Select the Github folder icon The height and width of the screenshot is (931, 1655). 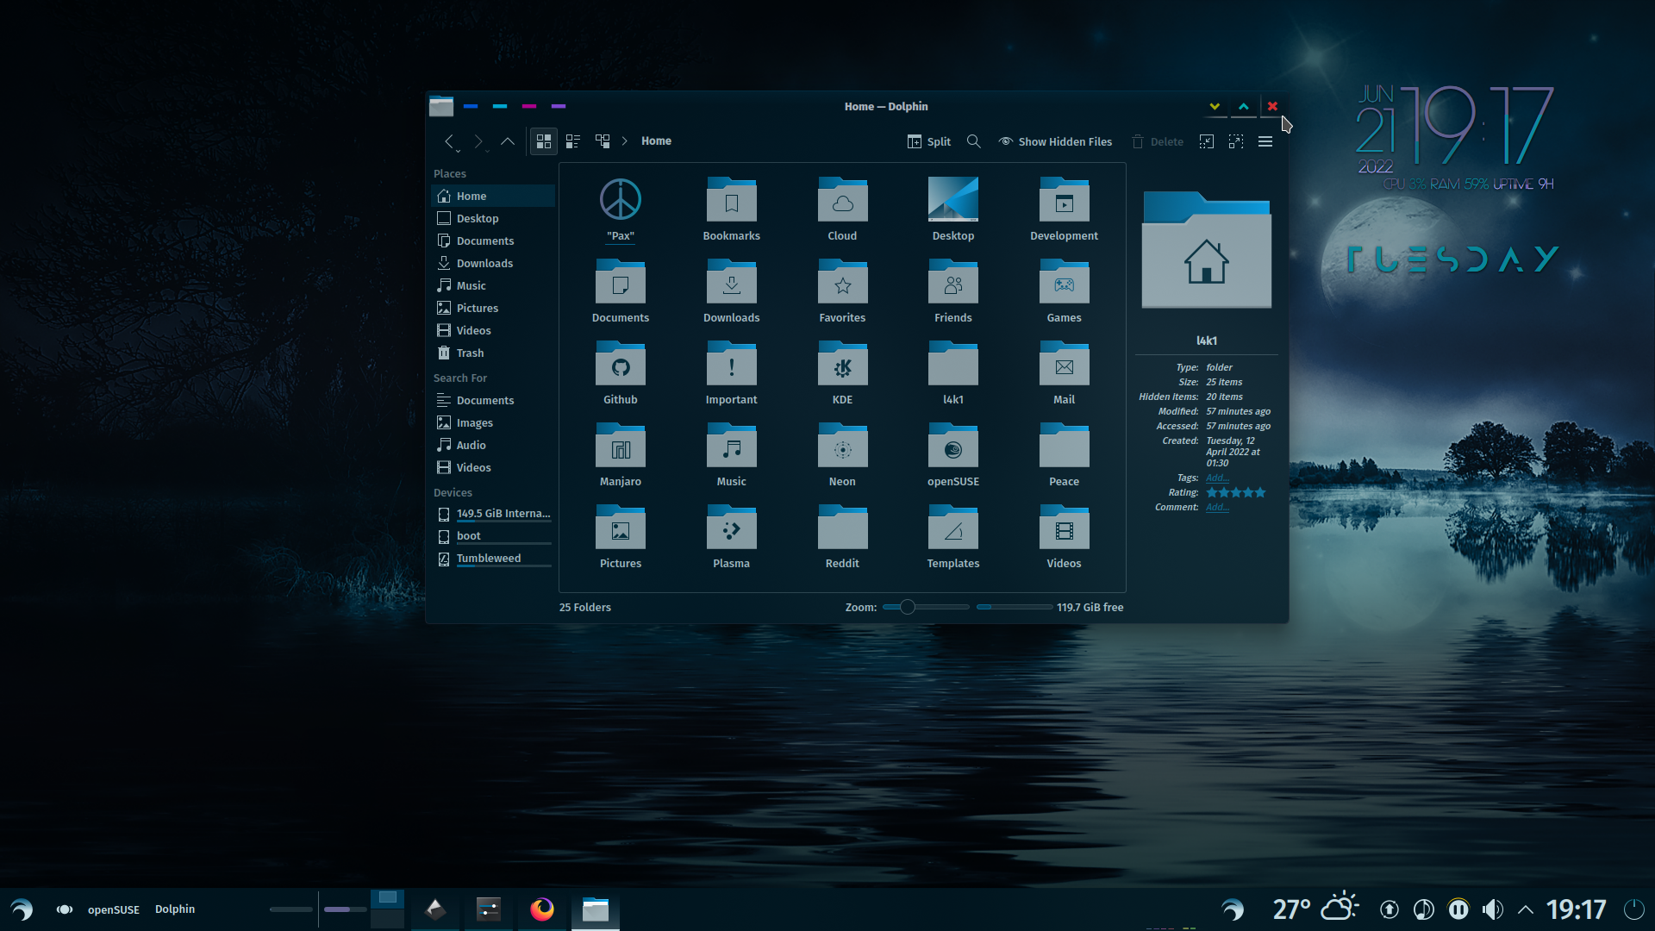coord(621,364)
